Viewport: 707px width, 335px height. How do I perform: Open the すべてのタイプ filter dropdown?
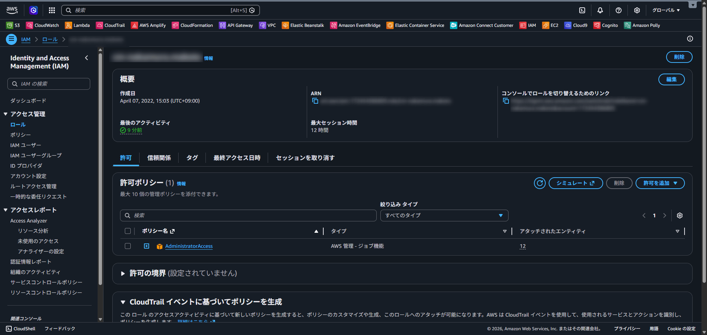click(444, 215)
